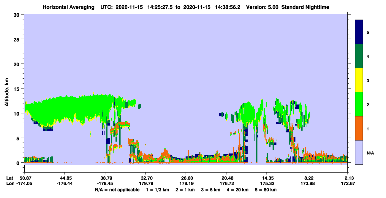Click longitude value -178.45
Viewport: 386px width, 198px height.
(105, 183)
